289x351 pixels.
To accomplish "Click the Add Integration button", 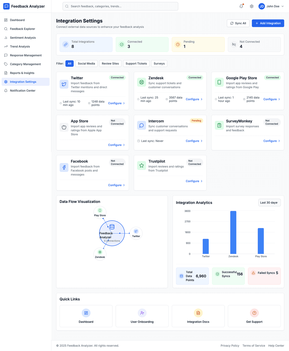I will pos(268,23).
